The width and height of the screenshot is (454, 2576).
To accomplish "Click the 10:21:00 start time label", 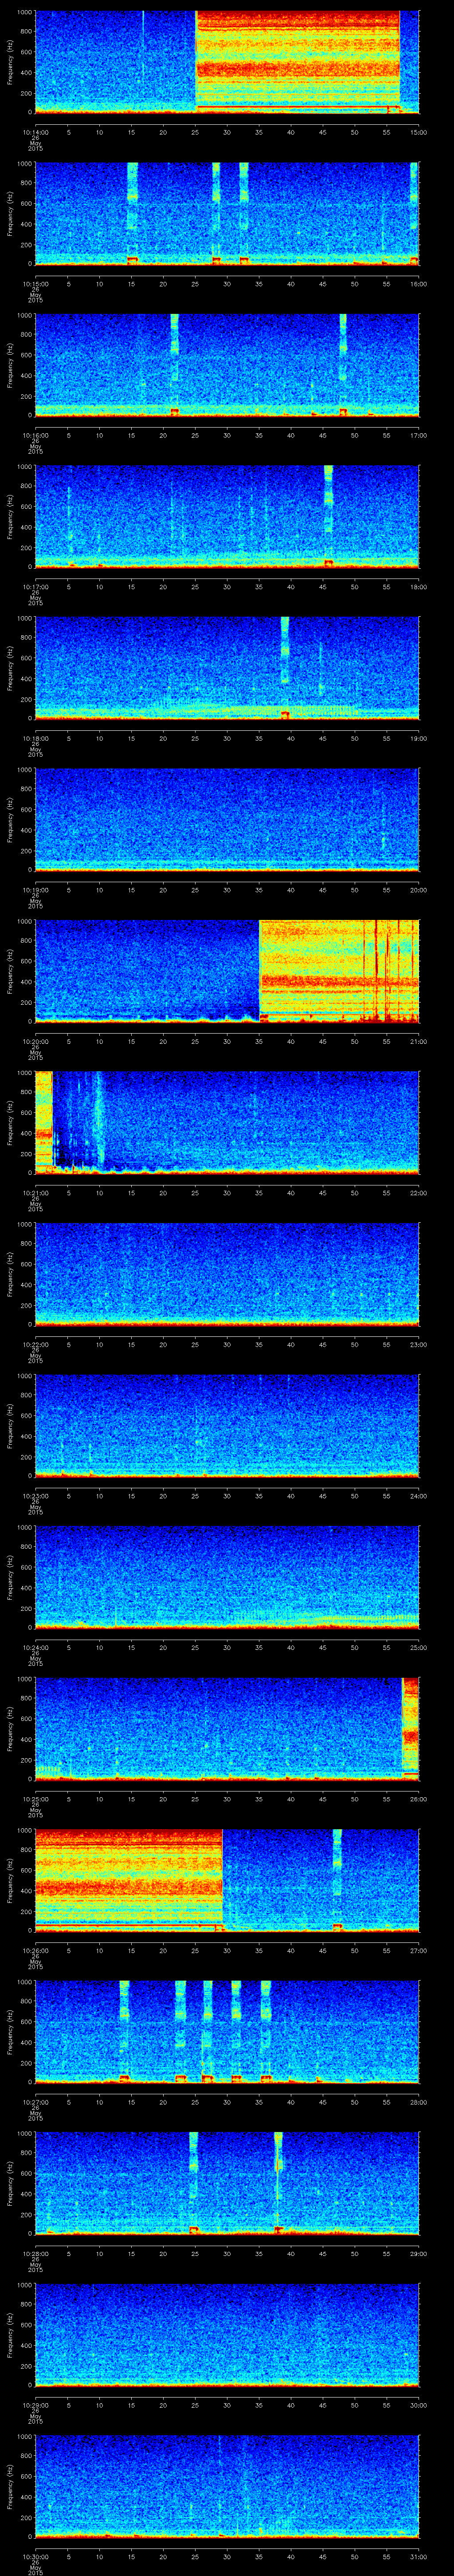I will 35,1193.
